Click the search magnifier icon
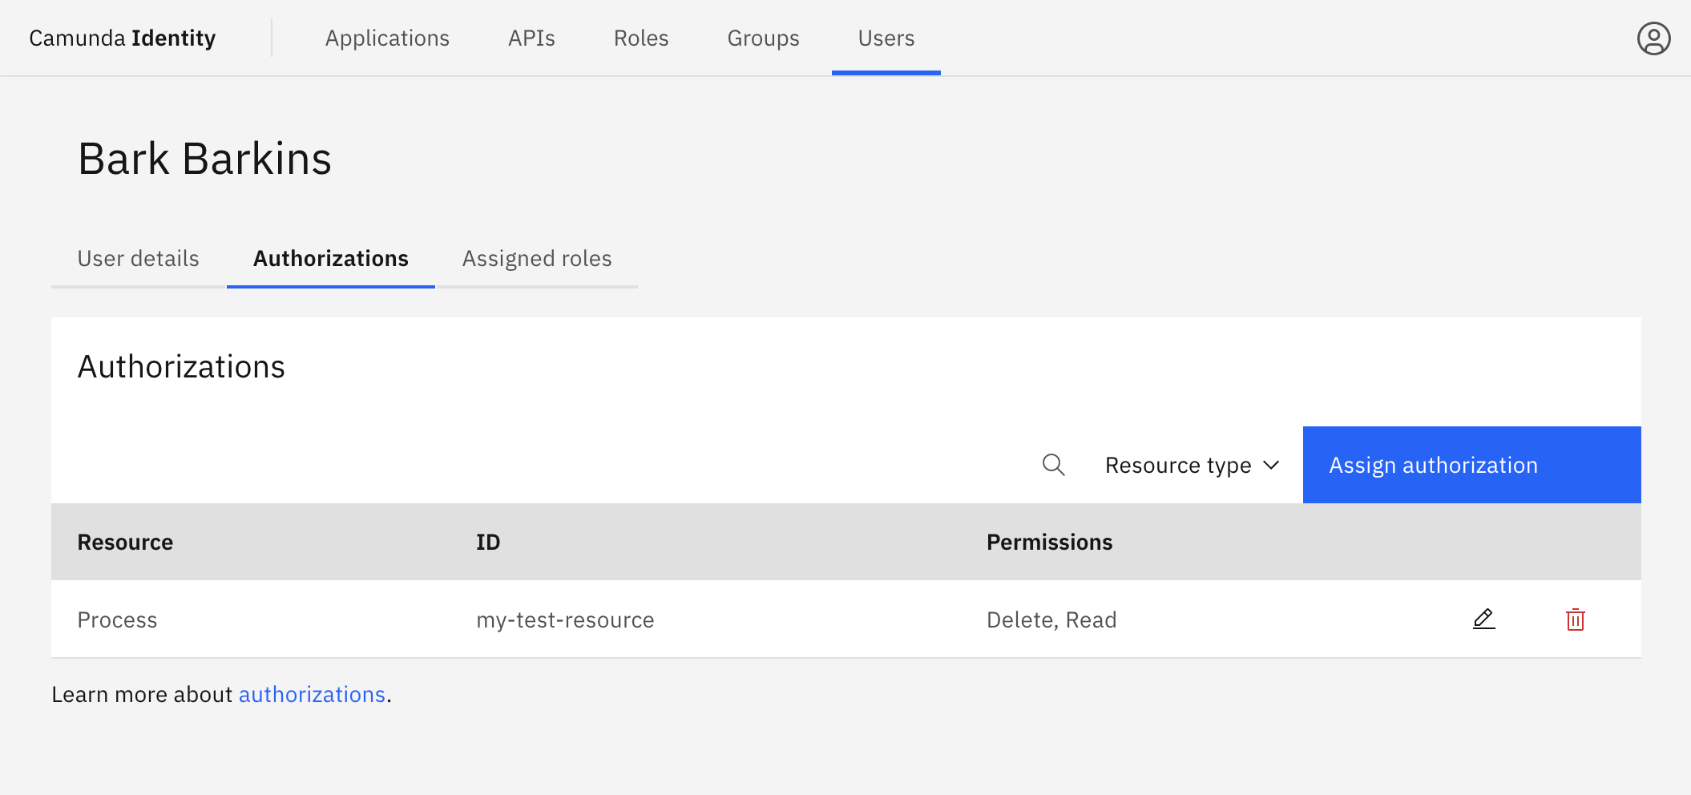The height and width of the screenshot is (795, 1691). tap(1054, 465)
